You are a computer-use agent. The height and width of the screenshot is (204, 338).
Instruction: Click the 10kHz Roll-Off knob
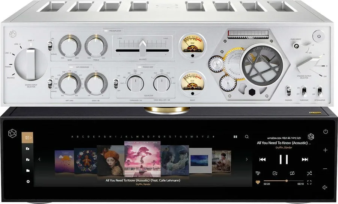tap(161, 83)
